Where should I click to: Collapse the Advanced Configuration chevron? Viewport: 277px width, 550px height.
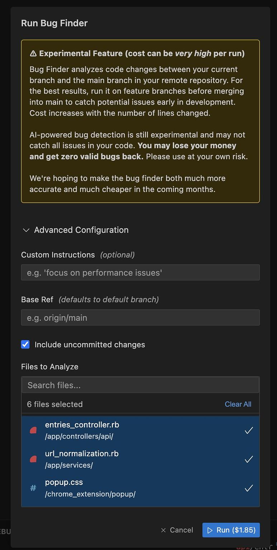[26, 230]
